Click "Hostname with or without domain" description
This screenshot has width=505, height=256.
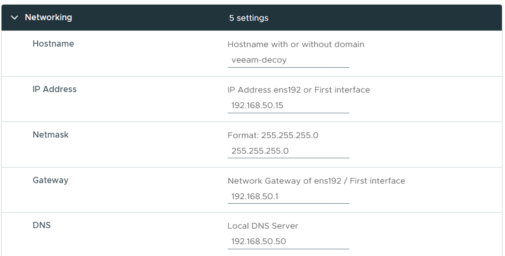[296, 44]
